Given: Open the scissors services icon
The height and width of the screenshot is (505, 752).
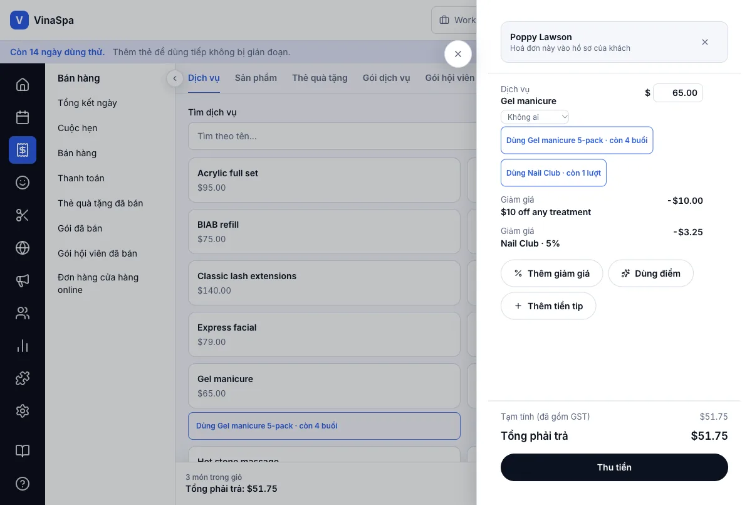Looking at the screenshot, I should (x=23, y=215).
